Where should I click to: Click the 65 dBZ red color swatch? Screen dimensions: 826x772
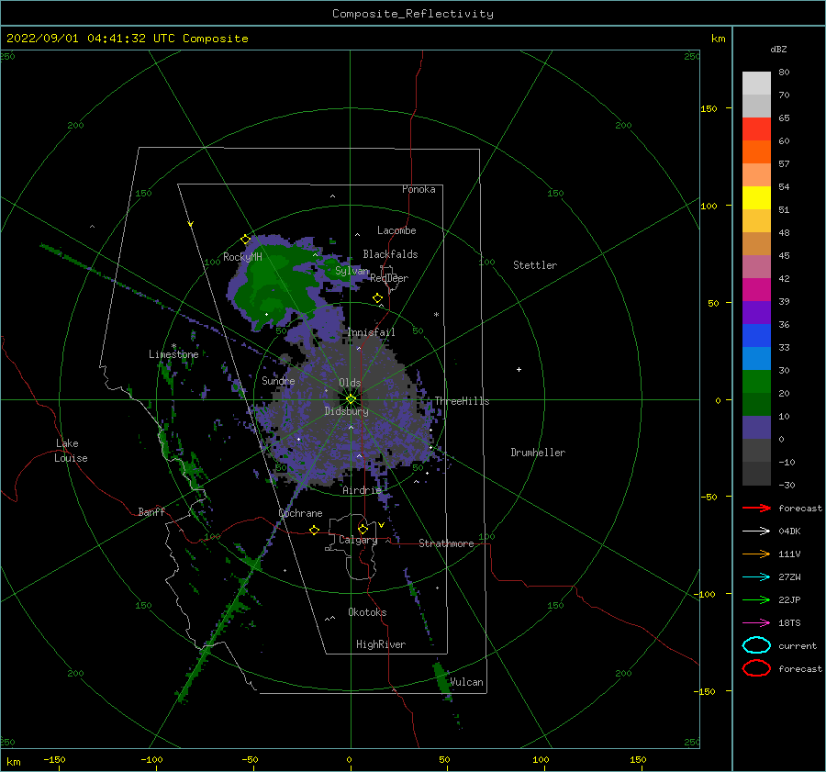(756, 129)
